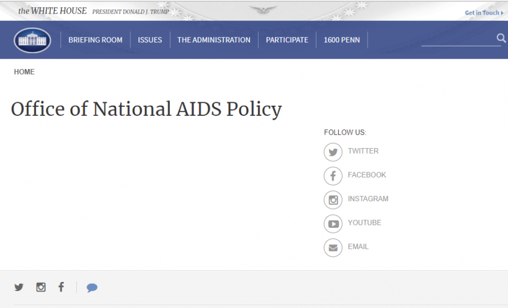Open the YouTube circle icon under Follow Us
Image resolution: width=508 pixels, height=308 pixels.
333,224
